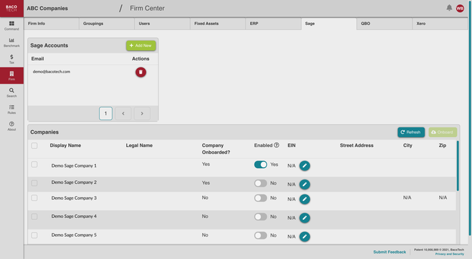Open the Privacy and Security link

coord(450,254)
